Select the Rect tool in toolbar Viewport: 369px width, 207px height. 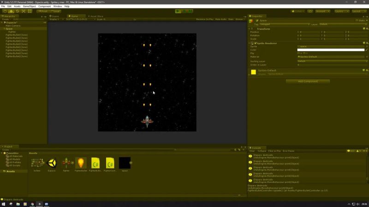tap(30, 11)
